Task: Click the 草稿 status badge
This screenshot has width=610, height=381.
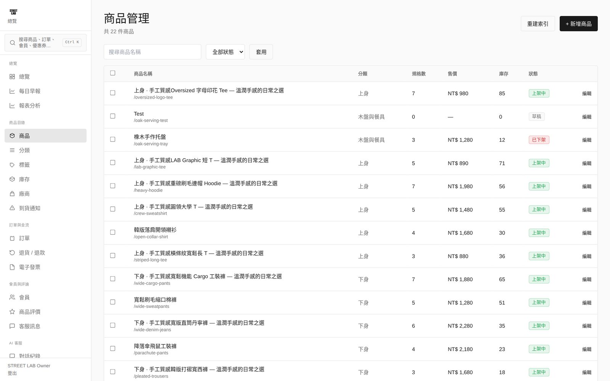Action: [x=536, y=117]
